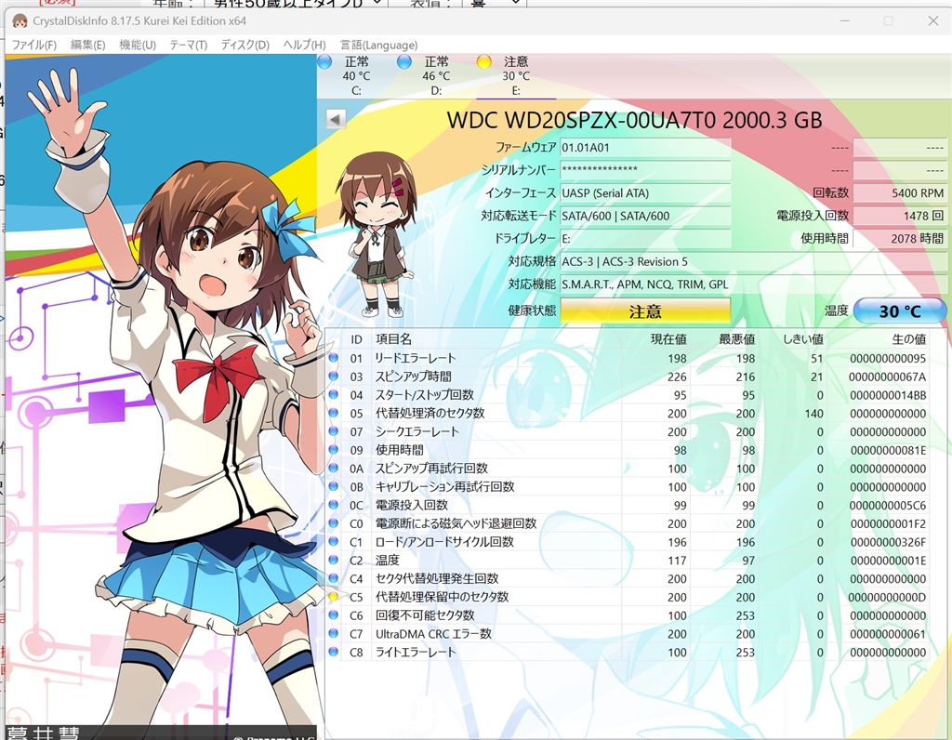Select the C: drive at 40 °C
The height and width of the screenshot is (740, 952).
click(356, 76)
